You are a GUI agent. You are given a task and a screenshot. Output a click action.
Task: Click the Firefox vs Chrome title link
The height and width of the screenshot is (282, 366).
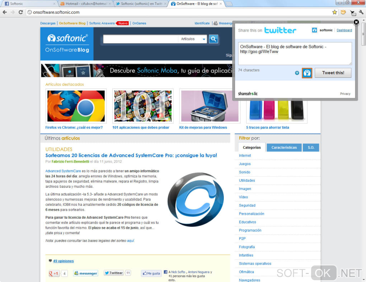point(74,127)
